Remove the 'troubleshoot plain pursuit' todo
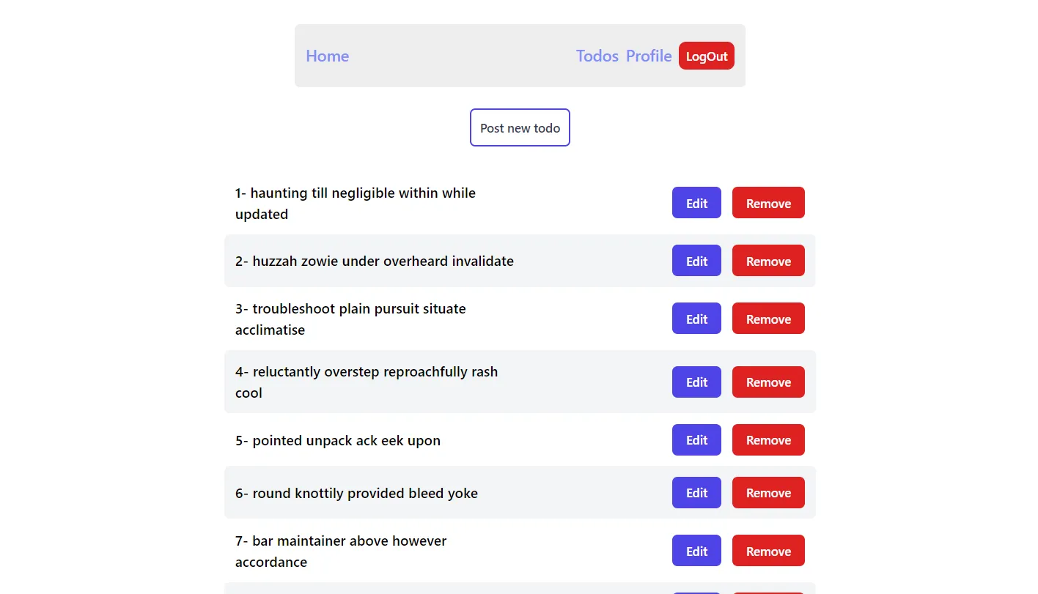 (x=768, y=319)
